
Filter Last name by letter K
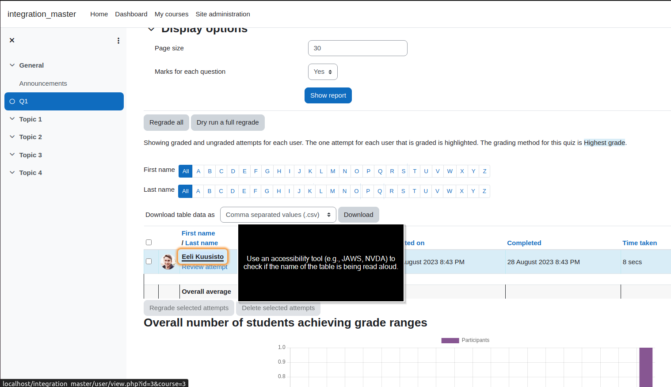click(310, 191)
